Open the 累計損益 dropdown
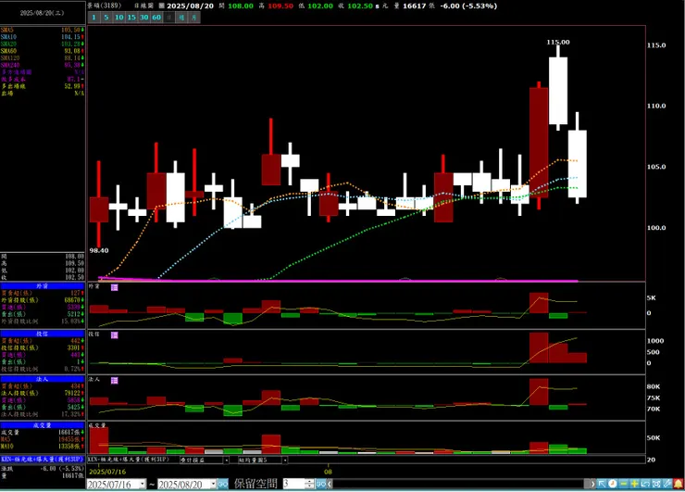The height and width of the screenshot is (492, 685). tap(226, 460)
